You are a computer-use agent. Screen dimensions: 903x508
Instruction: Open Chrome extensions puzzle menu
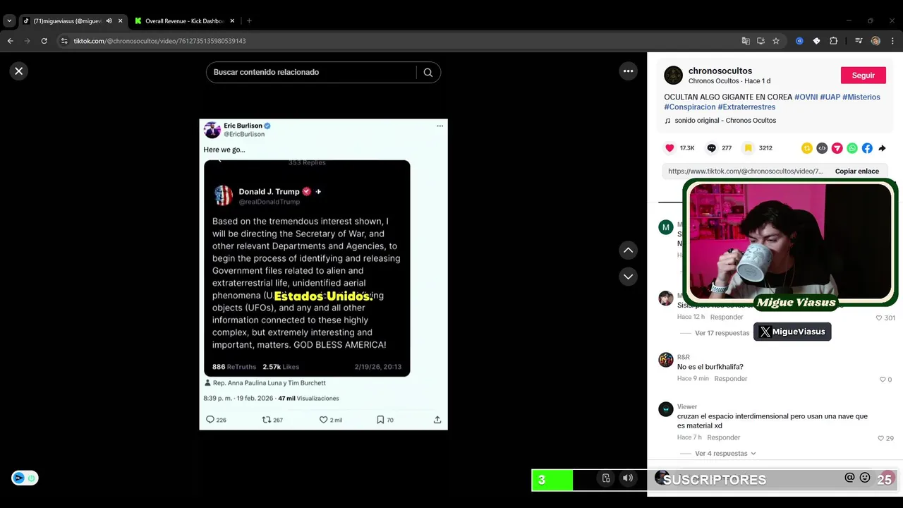click(833, 41)
